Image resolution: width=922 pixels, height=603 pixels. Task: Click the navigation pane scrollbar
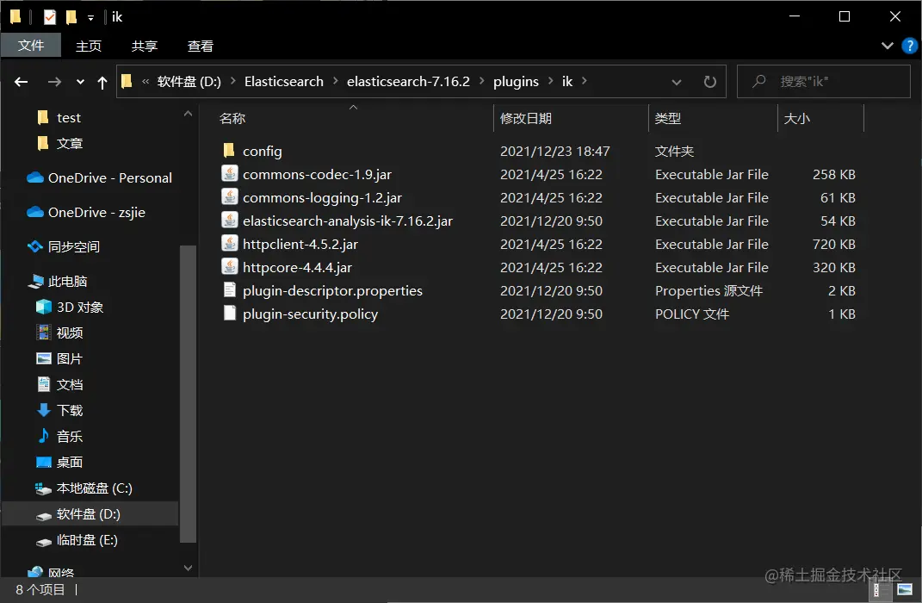(x=188, y=393)
